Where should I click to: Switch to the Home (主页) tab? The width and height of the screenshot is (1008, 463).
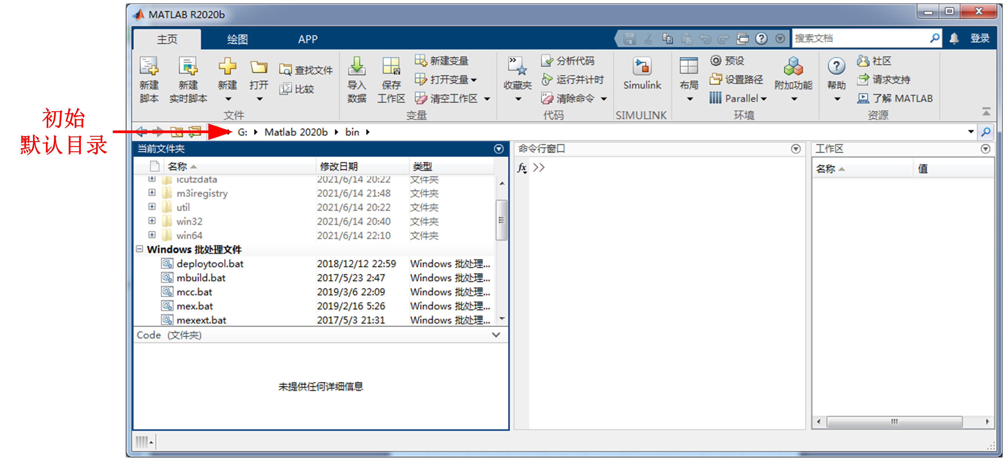167,39
